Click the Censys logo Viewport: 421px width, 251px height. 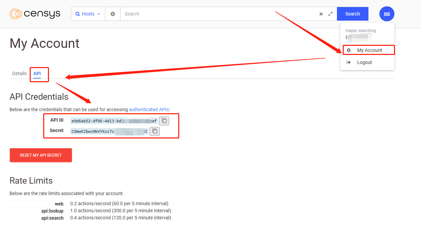click(x=35, y=14)
